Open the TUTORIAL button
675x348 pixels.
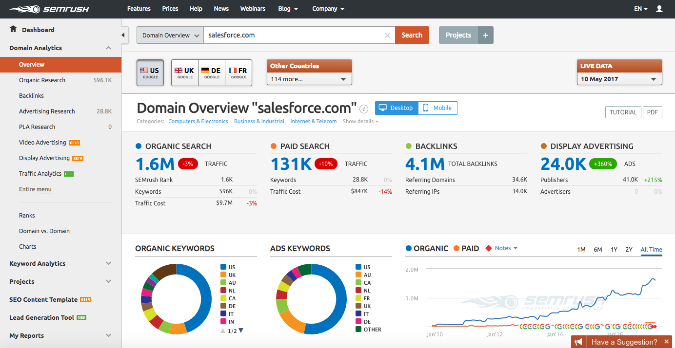pyautogui.click(x=623, y=112)
